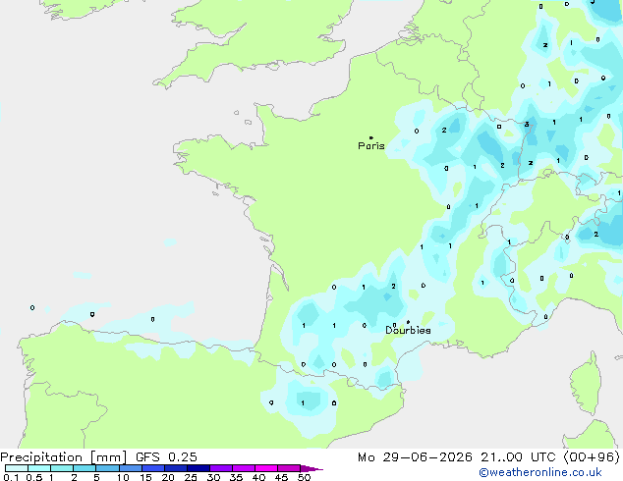Click the above-50 mm legend arrow tip

pos(311,468)
